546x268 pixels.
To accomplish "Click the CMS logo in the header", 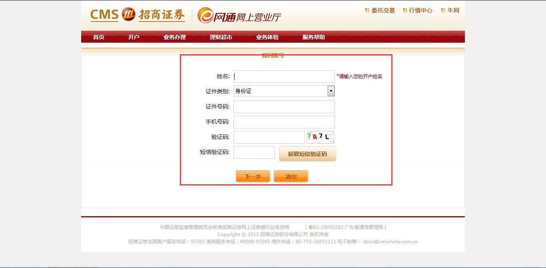I will pyautogui.click(x=104, y=14).
